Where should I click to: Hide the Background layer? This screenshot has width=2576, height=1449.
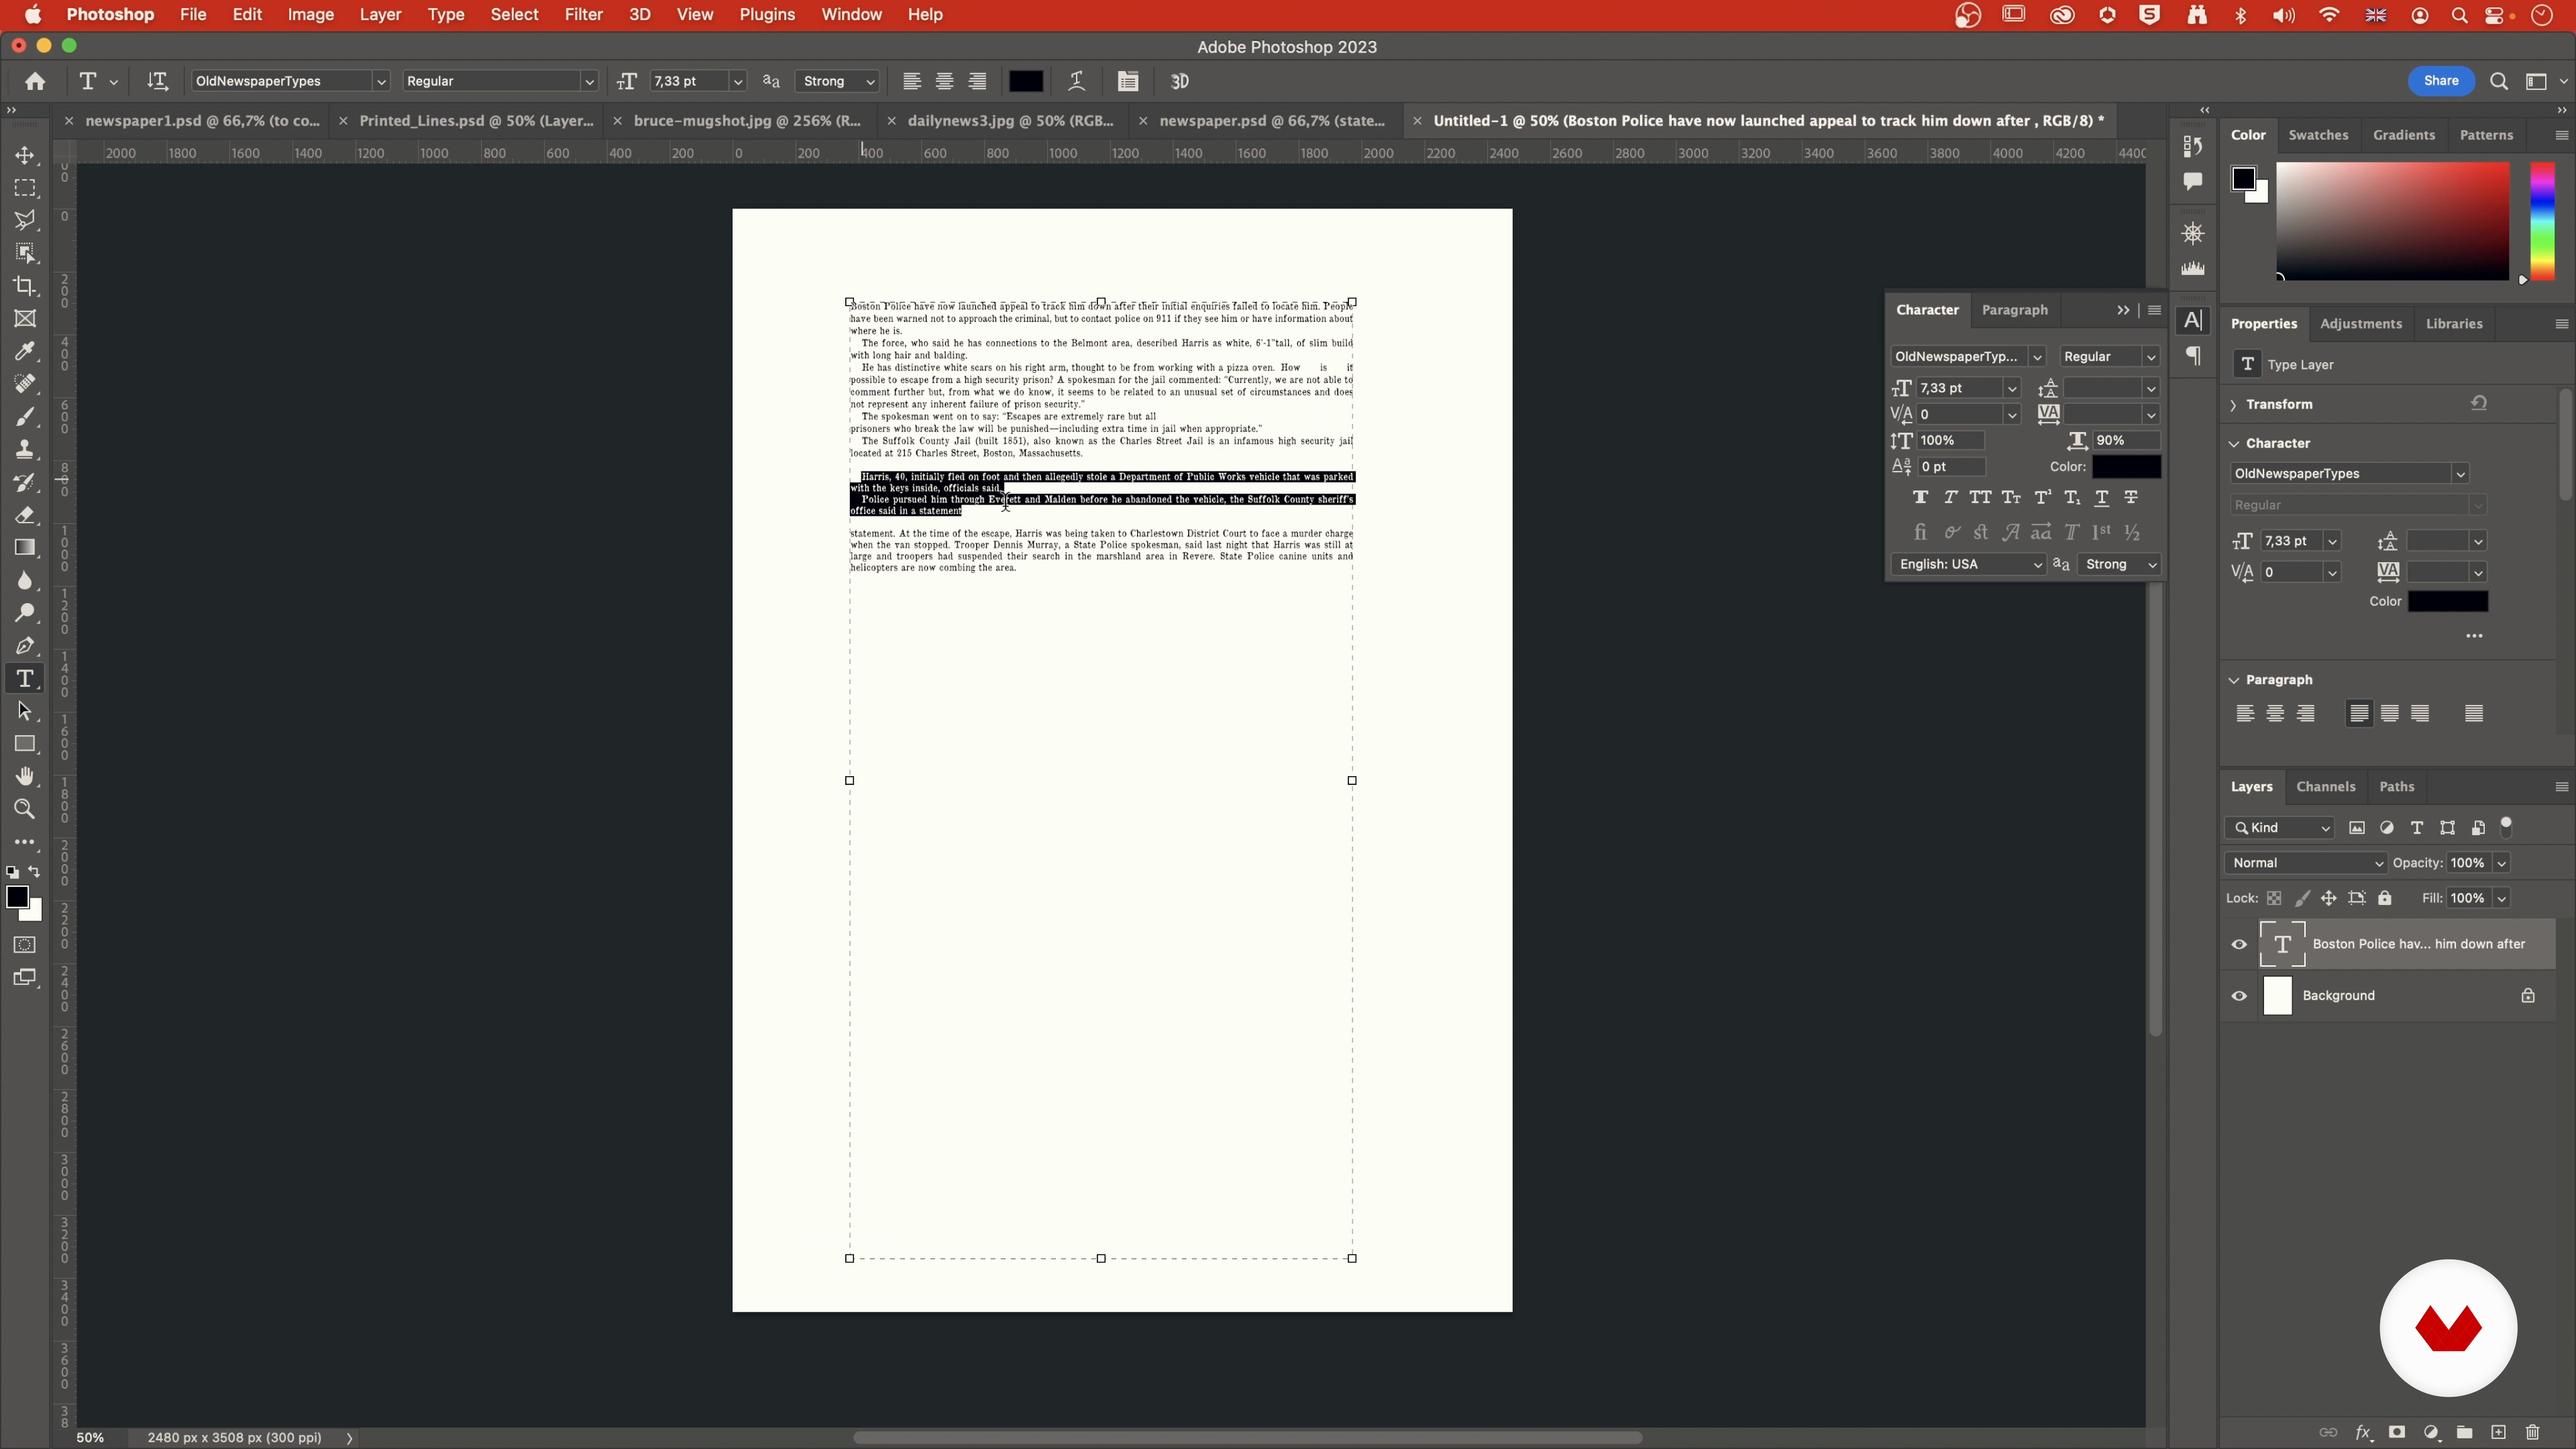(x=2239, y=996)
